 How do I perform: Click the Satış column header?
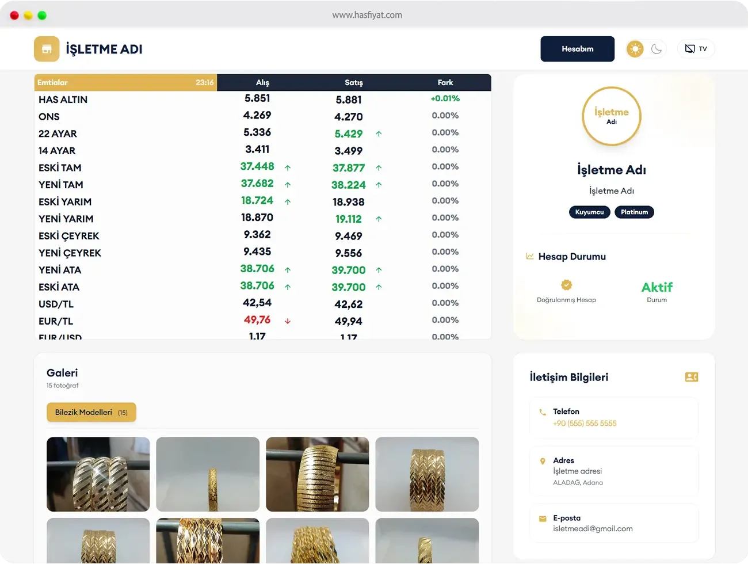(x=353, y=82)
